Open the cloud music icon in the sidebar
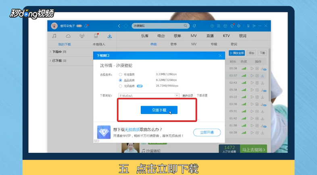Image resolution: width=317 pixels, height=175 pixels. (x=68, y=36)
